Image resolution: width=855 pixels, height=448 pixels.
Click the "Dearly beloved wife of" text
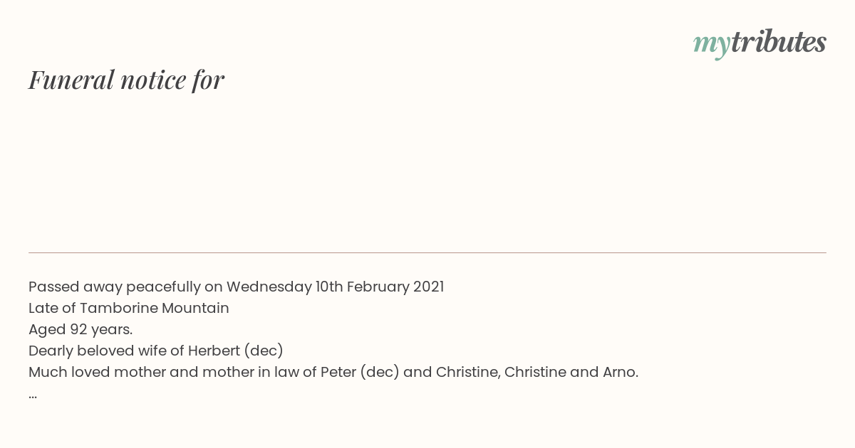pyautogui.click(x=106, y=351)
